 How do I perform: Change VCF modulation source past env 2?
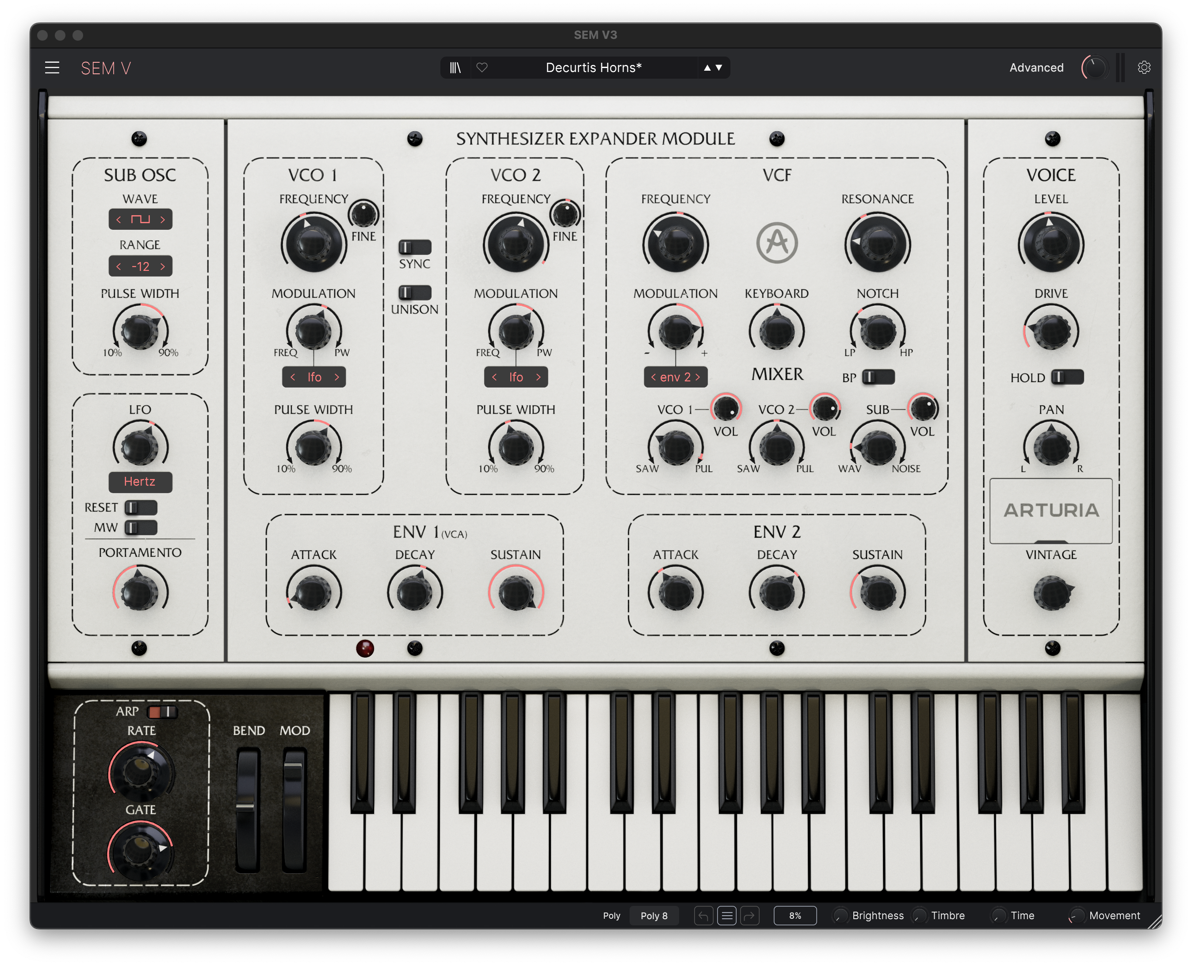point(698,377)
